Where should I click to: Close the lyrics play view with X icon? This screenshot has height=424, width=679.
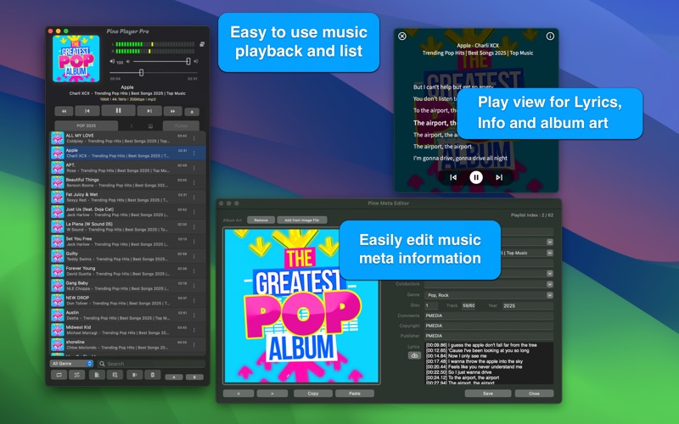click(401, 36)
